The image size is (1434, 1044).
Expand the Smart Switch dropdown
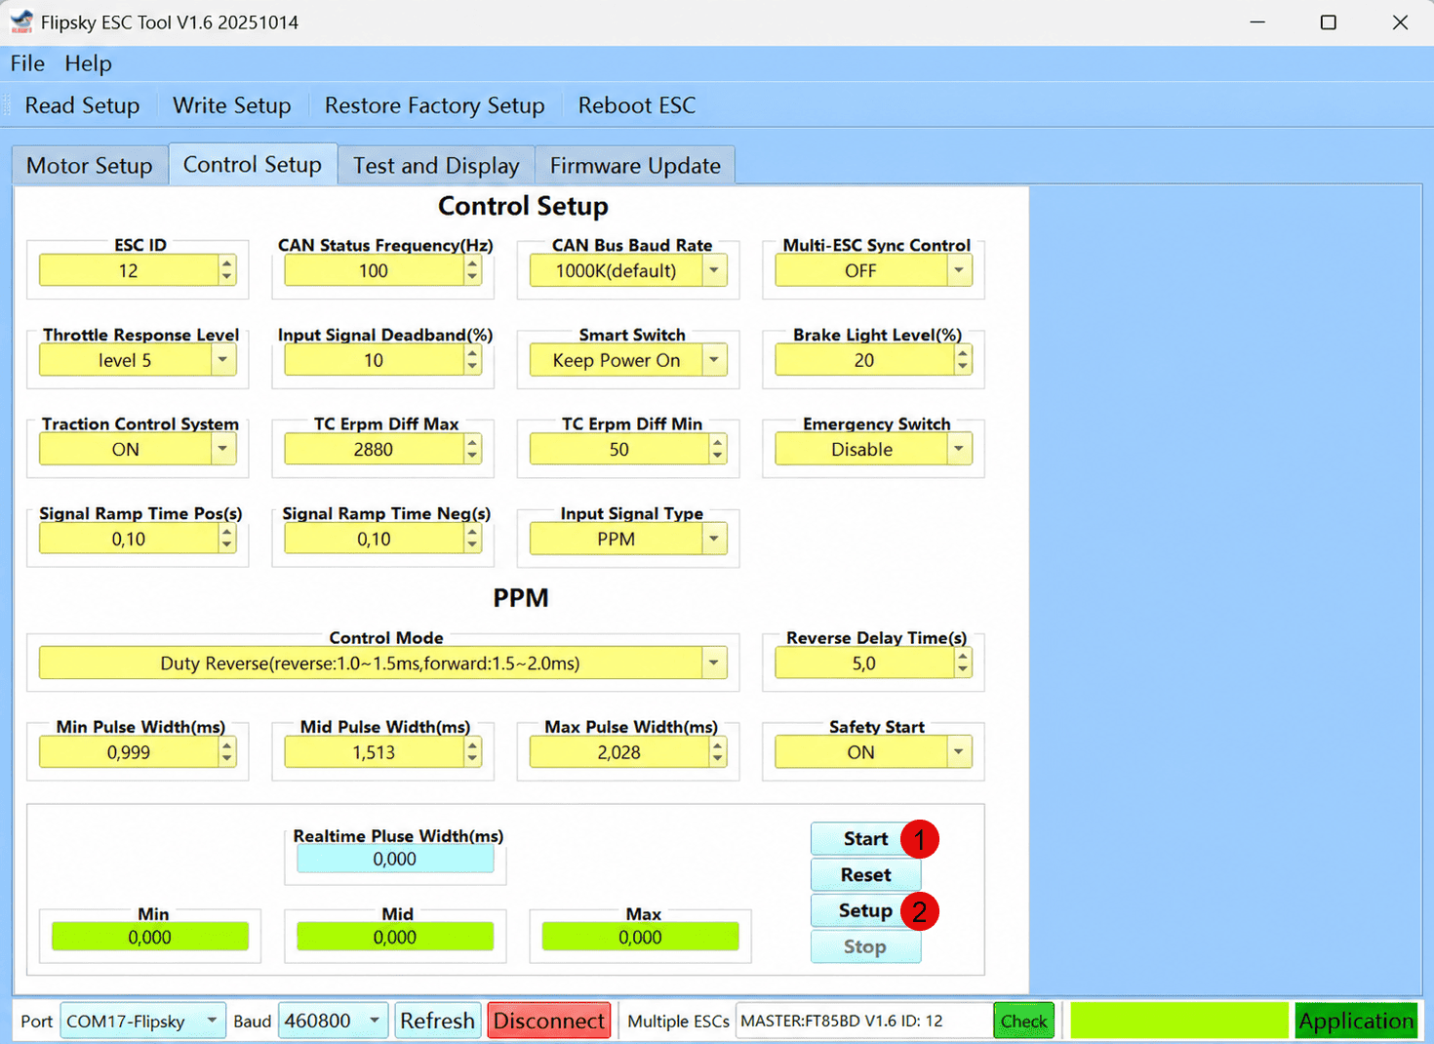pos(628,361)
